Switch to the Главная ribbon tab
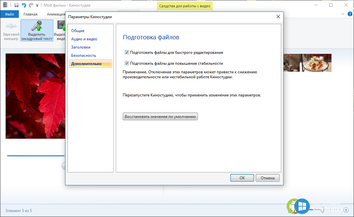The width and height of the screenshot is (354, 217). pos(30,14)
